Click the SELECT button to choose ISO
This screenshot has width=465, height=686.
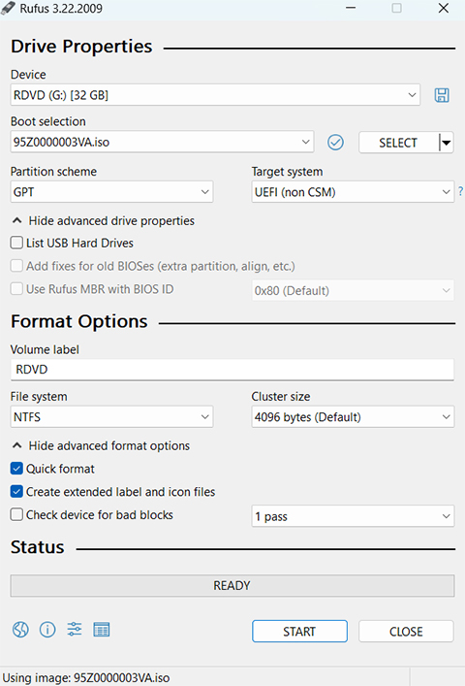(x=398, y=143)
